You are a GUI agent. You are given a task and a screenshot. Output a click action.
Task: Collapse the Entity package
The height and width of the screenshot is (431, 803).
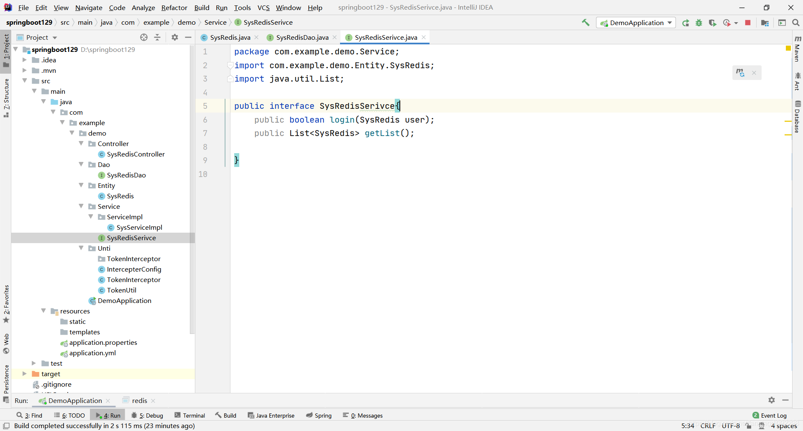pos(81,185)
